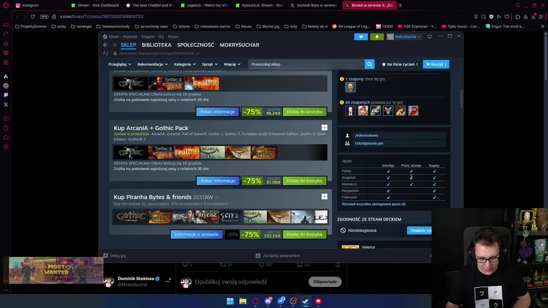Image resolution: width=548 pixels, height=308 pixels.
Task: Expand the 'Sprzęt' dropdown
Action: (x=209, y=64)
